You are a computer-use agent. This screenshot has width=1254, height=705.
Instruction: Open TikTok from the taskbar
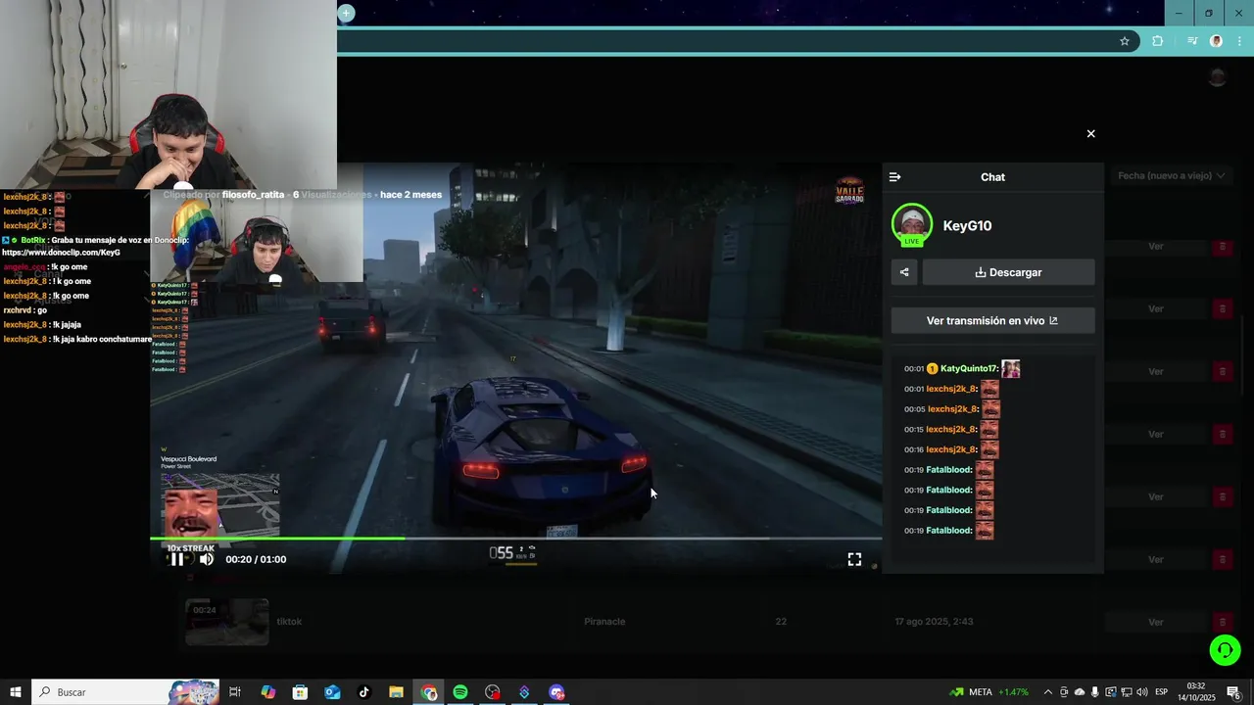(x=364, y=692)
